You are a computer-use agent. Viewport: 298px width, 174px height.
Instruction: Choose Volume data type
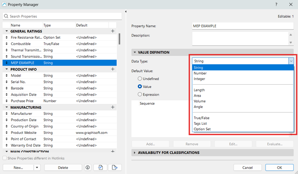tap(243, 101)
